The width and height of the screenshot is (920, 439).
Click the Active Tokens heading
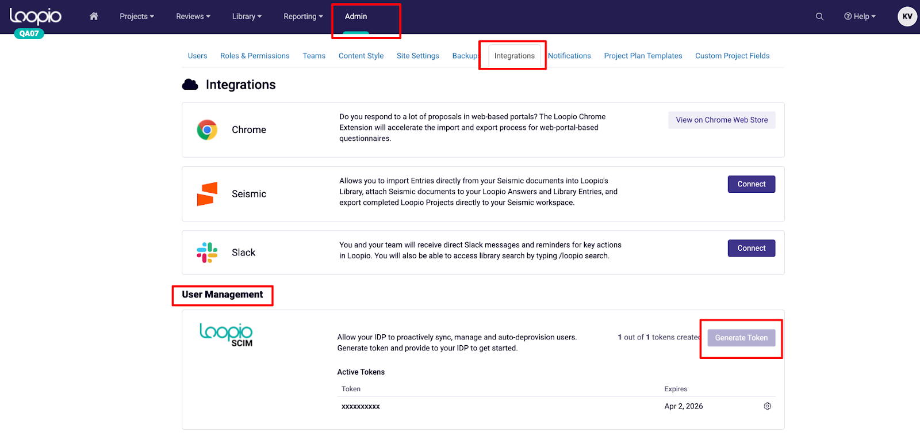click(361, 372)
